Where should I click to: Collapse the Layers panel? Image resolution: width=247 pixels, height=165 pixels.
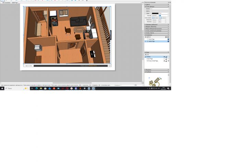[157, 52]
